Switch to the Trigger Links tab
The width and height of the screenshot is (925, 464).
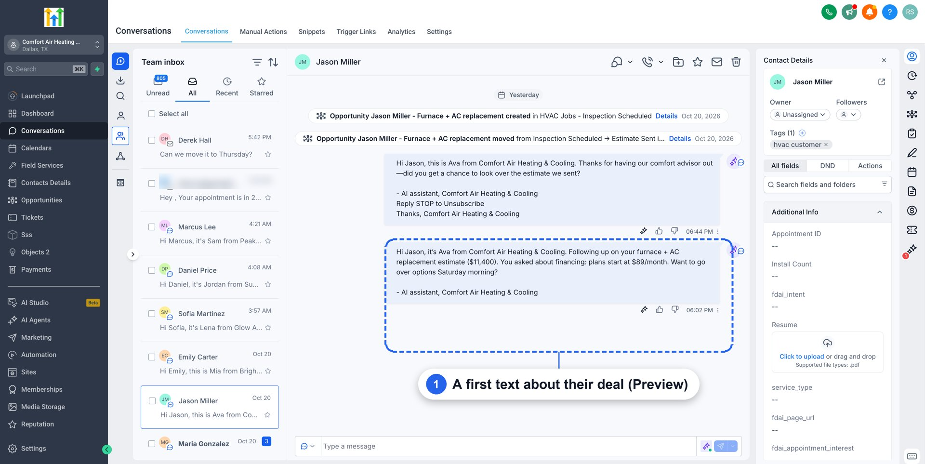click(x=356, y=32)
